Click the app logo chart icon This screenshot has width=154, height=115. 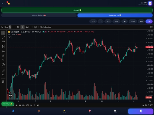[x=150, y=3]
